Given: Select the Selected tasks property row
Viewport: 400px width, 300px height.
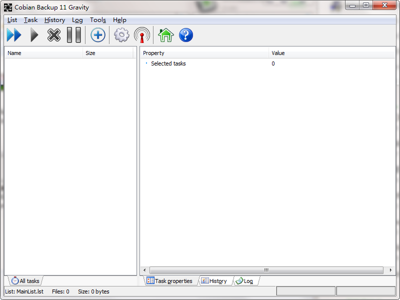Looking at the screenshot, I should 168,63.
